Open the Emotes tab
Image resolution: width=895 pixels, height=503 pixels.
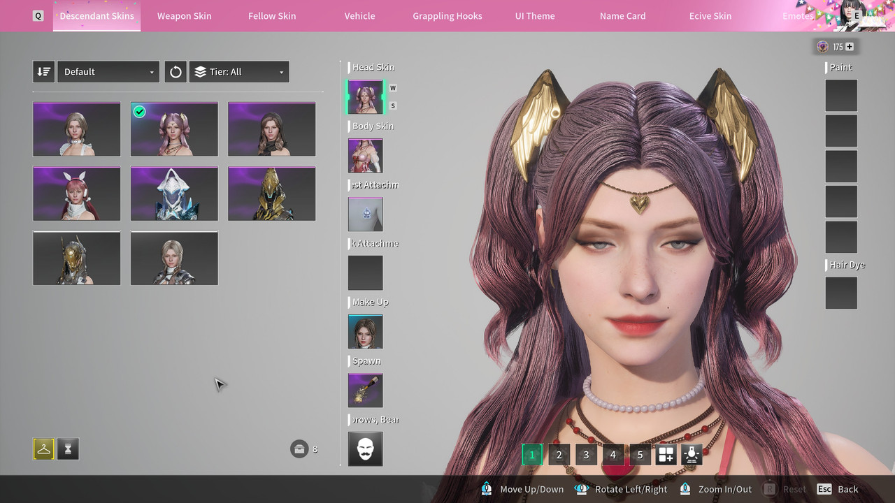tap(798, 15)
